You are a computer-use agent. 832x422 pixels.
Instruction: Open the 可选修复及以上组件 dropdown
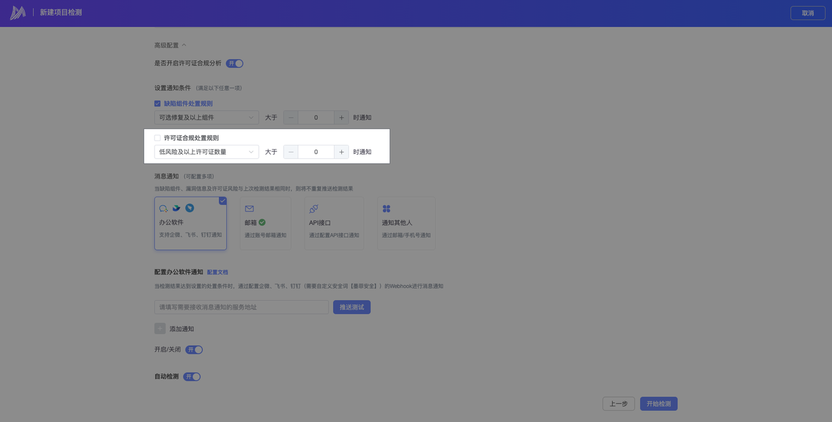(206, 118)
